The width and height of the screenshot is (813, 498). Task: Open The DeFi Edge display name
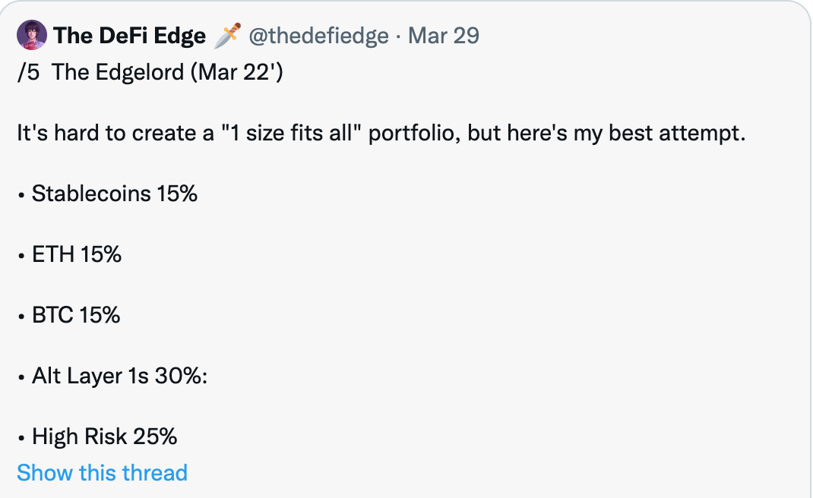(130, 36)
